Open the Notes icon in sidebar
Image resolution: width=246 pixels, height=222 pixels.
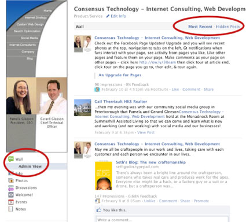(x=11, y=209)
